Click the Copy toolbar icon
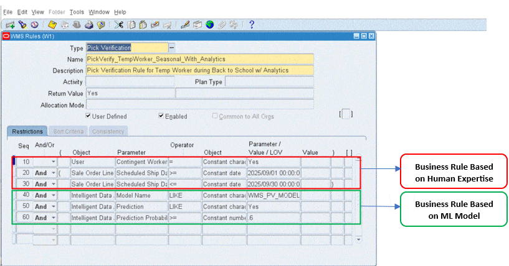The image size is (509, 266). tap(131, 25)
